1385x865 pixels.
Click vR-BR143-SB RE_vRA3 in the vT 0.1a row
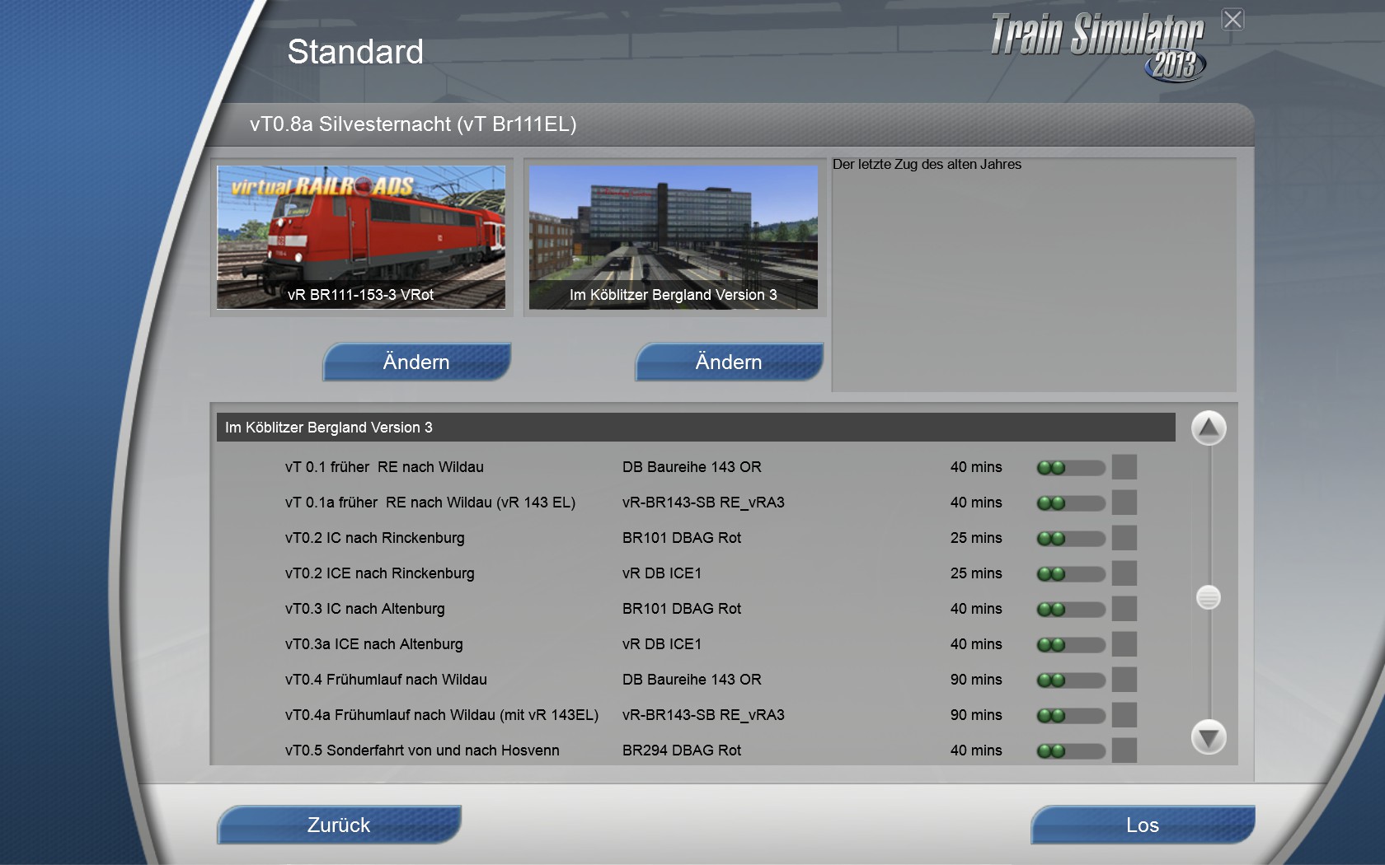click(x=703, y=503)
